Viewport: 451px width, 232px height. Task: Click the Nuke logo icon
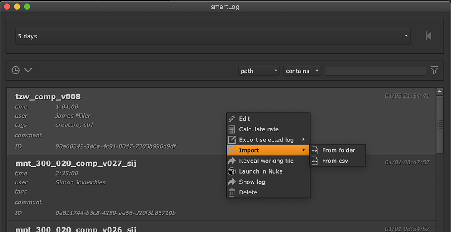232,171
